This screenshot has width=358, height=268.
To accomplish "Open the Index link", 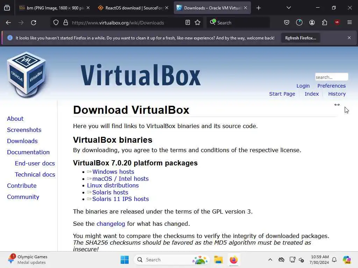I will click(312, 94).
